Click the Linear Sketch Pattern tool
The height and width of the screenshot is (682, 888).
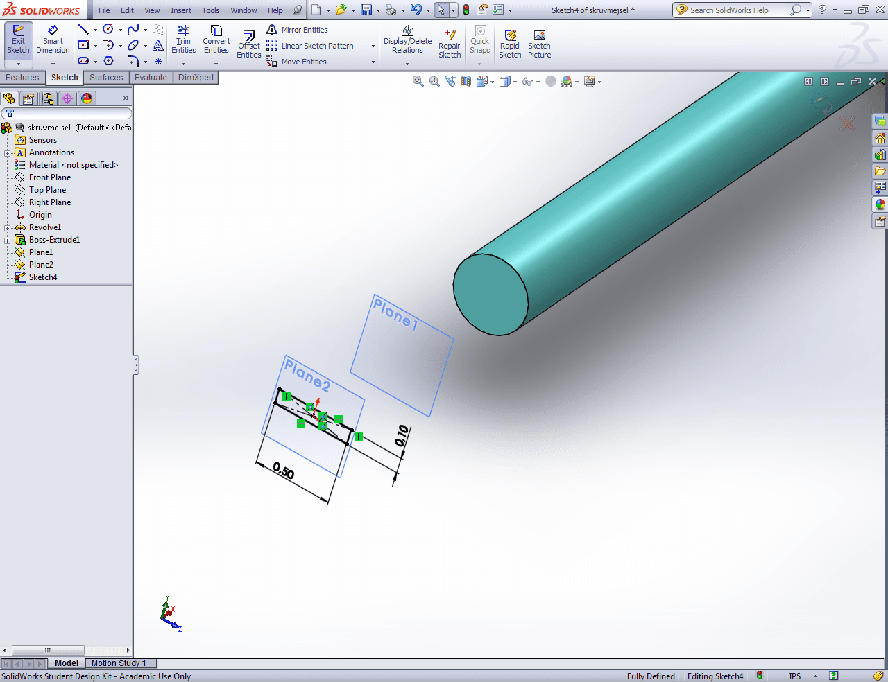(310, 46)
